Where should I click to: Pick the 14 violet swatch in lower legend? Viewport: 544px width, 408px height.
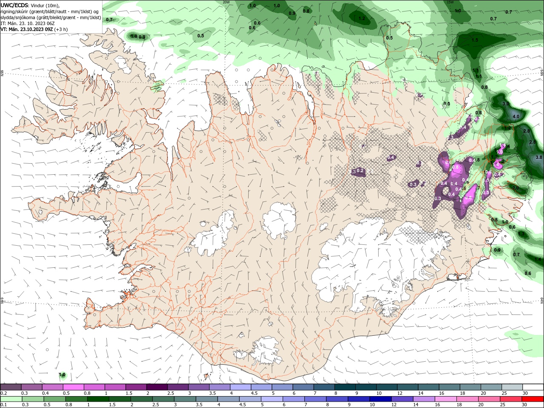click(423, 399)
